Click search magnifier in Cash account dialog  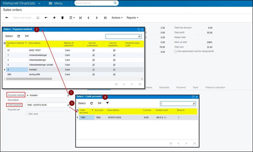click(194, 104)
